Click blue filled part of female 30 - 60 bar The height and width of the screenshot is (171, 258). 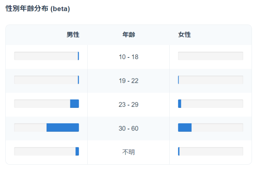point(185,128)
